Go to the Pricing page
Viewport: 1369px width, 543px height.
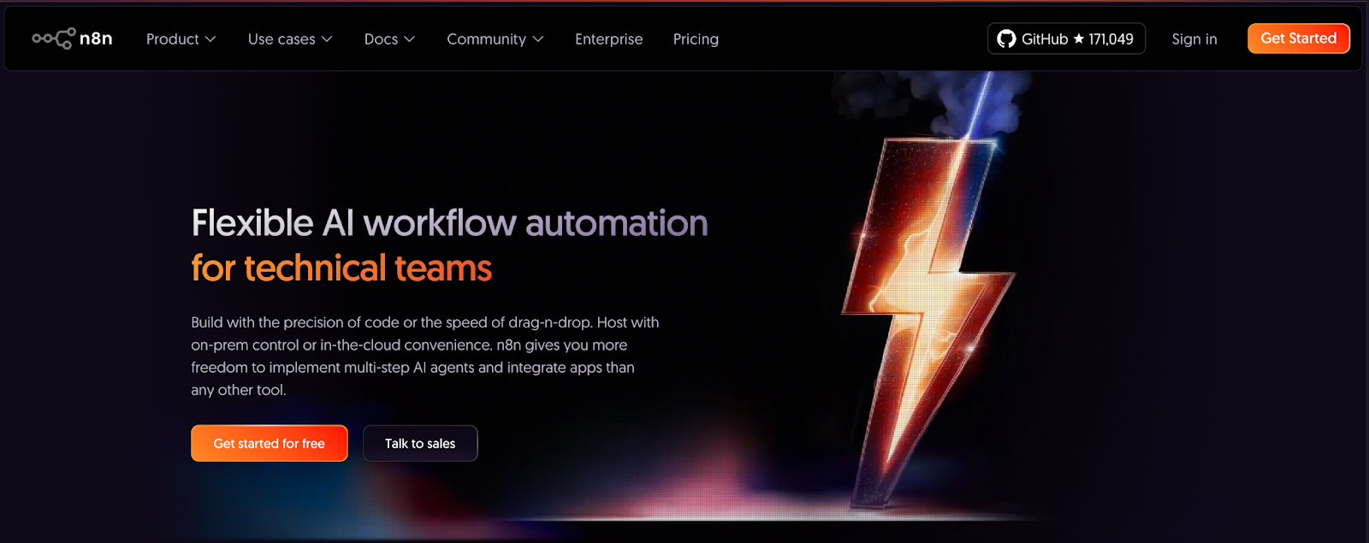click(x=696, y=39)
